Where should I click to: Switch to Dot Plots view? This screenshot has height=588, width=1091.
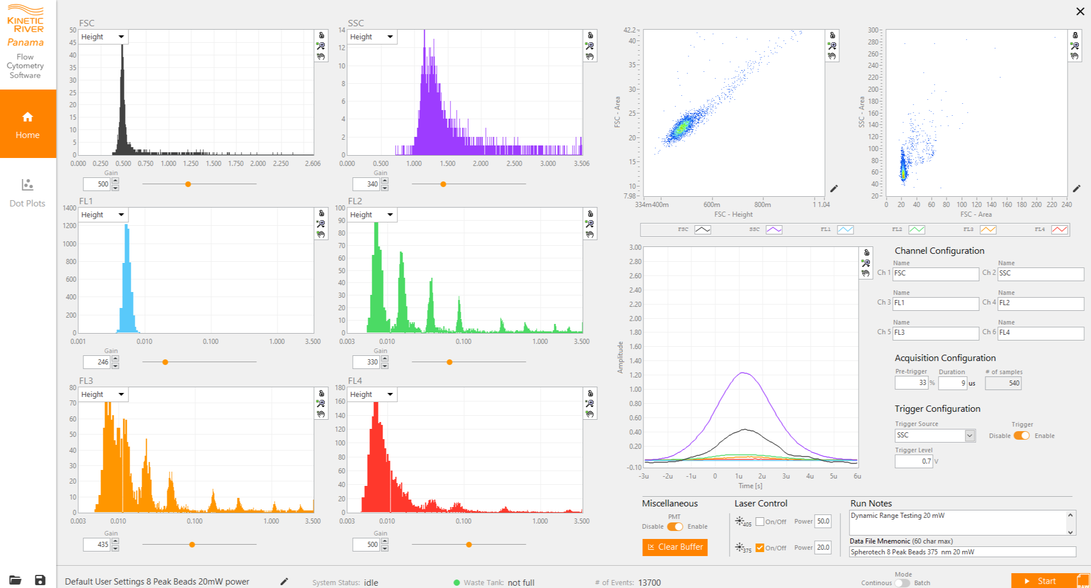[x=27, y=193]
